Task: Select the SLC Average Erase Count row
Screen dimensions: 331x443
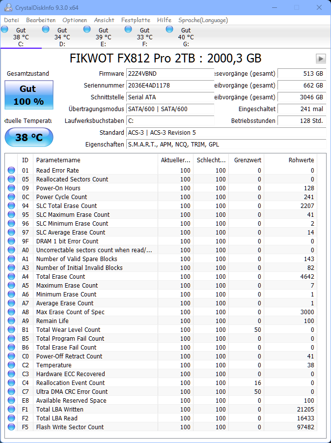Action: (161, 232)
